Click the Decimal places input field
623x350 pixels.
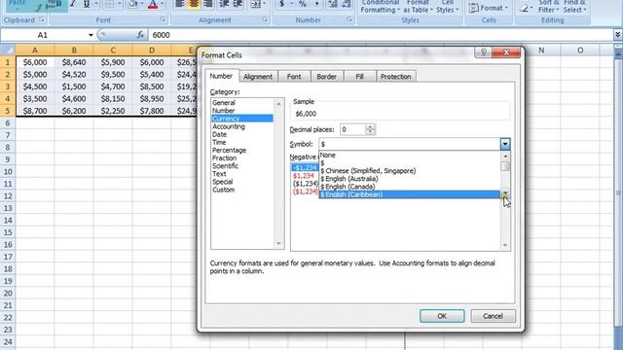pyautogui.click(x=352, y=129)
